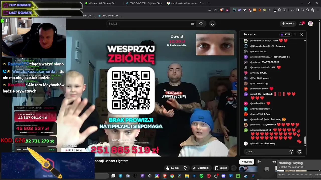
Task: Click the YouTube search magnifier icon
Action: point(201,24)
